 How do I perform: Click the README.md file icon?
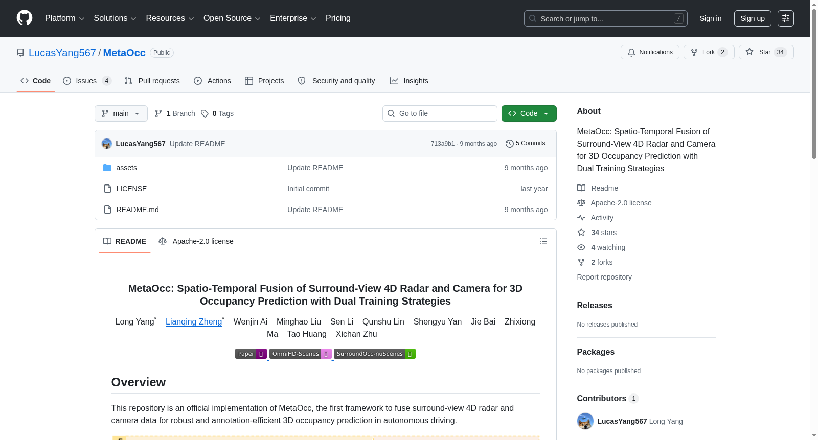click(x=107, y=210)
